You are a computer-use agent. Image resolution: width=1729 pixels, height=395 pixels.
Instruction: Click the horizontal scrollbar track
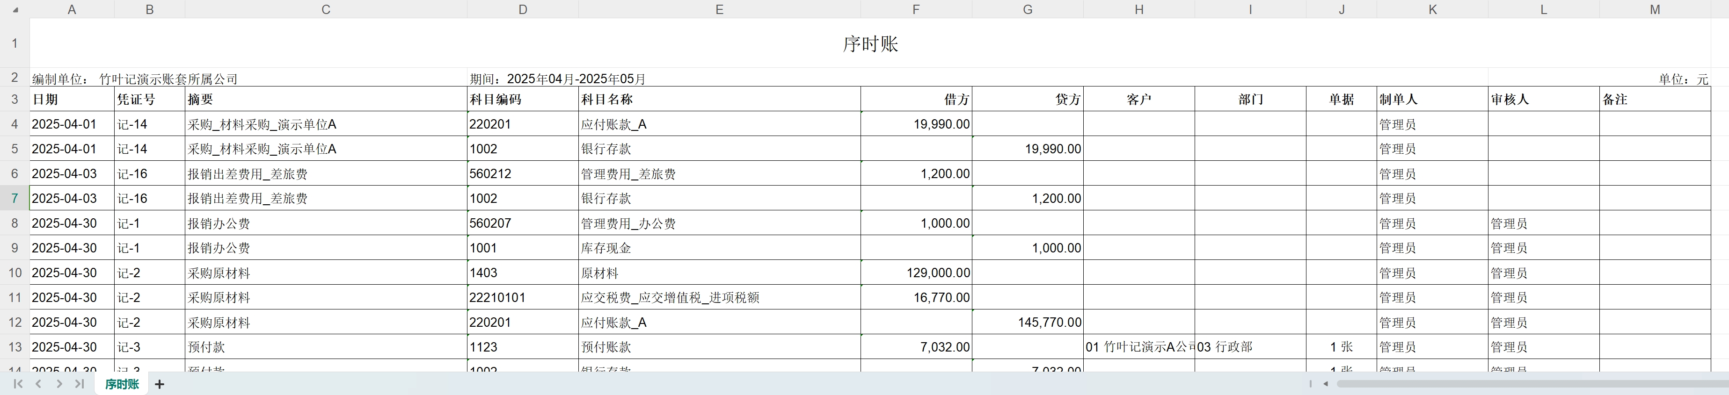(1530, 384)
